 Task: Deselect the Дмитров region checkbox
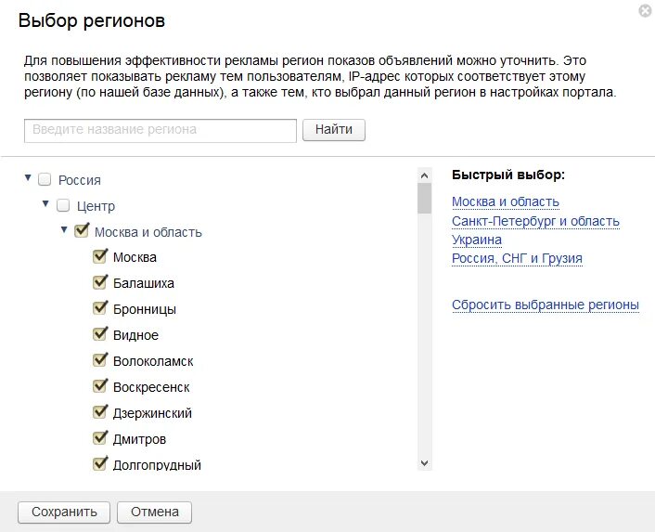[x=100, y=438]
